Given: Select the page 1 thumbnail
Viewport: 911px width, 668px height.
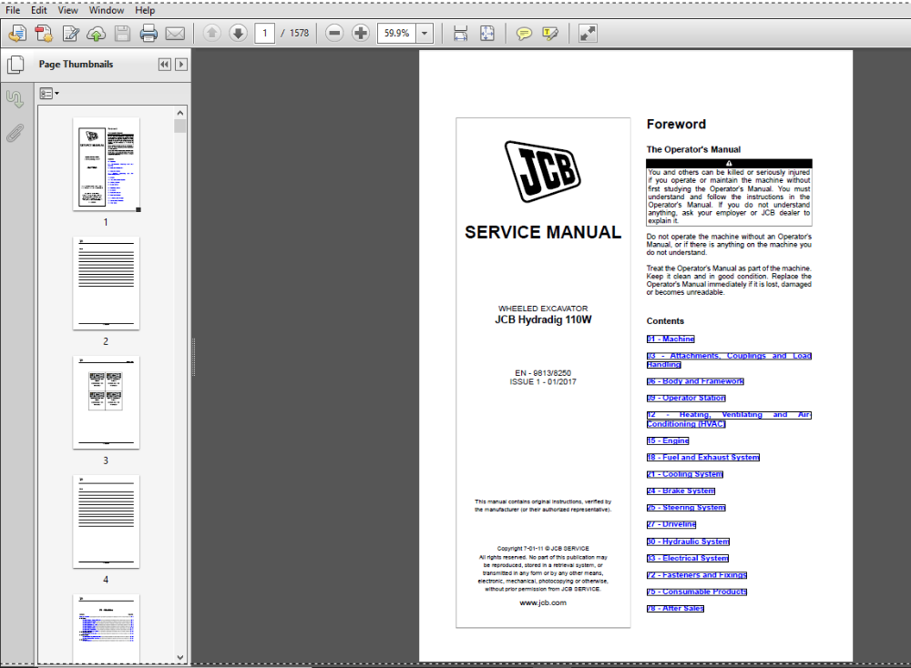Looking at the screenshot, I should [x=107, y=164].
